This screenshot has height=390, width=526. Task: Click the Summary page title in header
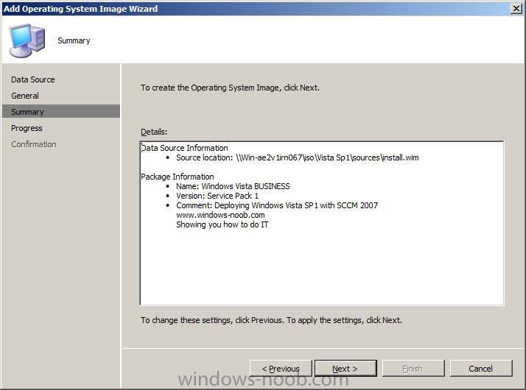coord(74,40)
